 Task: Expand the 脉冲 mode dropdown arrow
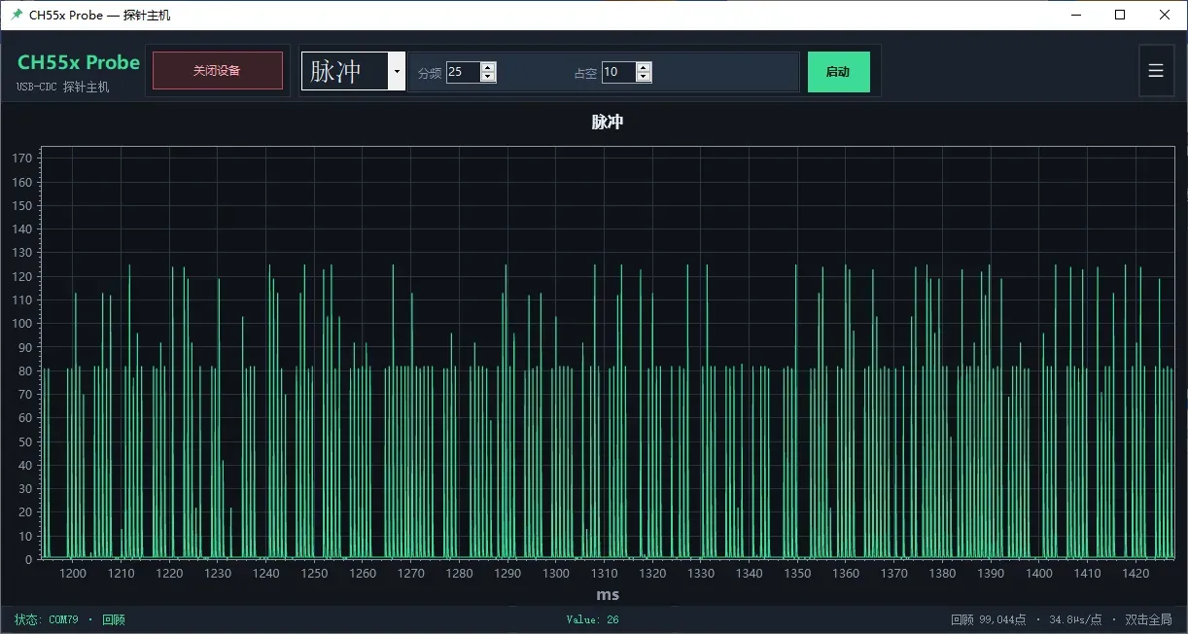397,71
